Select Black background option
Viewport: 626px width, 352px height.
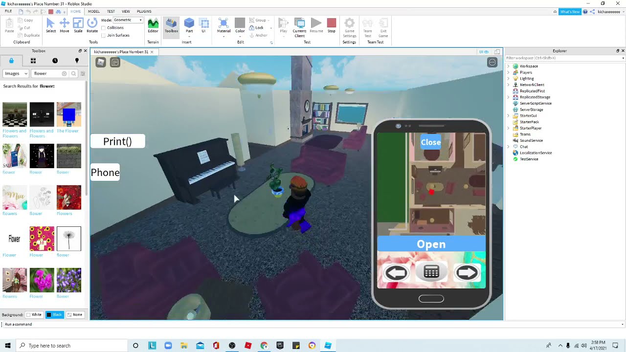point(55,314)
